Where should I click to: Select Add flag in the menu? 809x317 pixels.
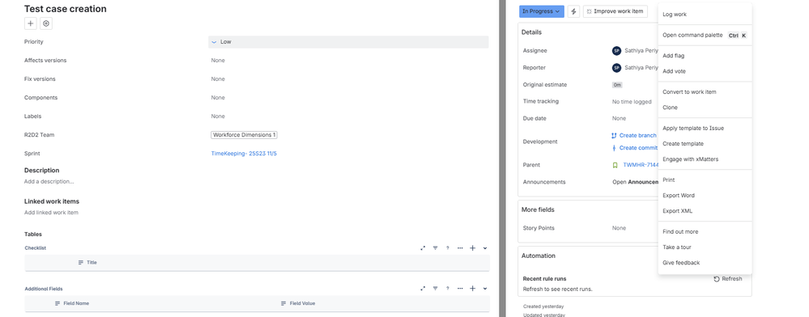point(705,56)
